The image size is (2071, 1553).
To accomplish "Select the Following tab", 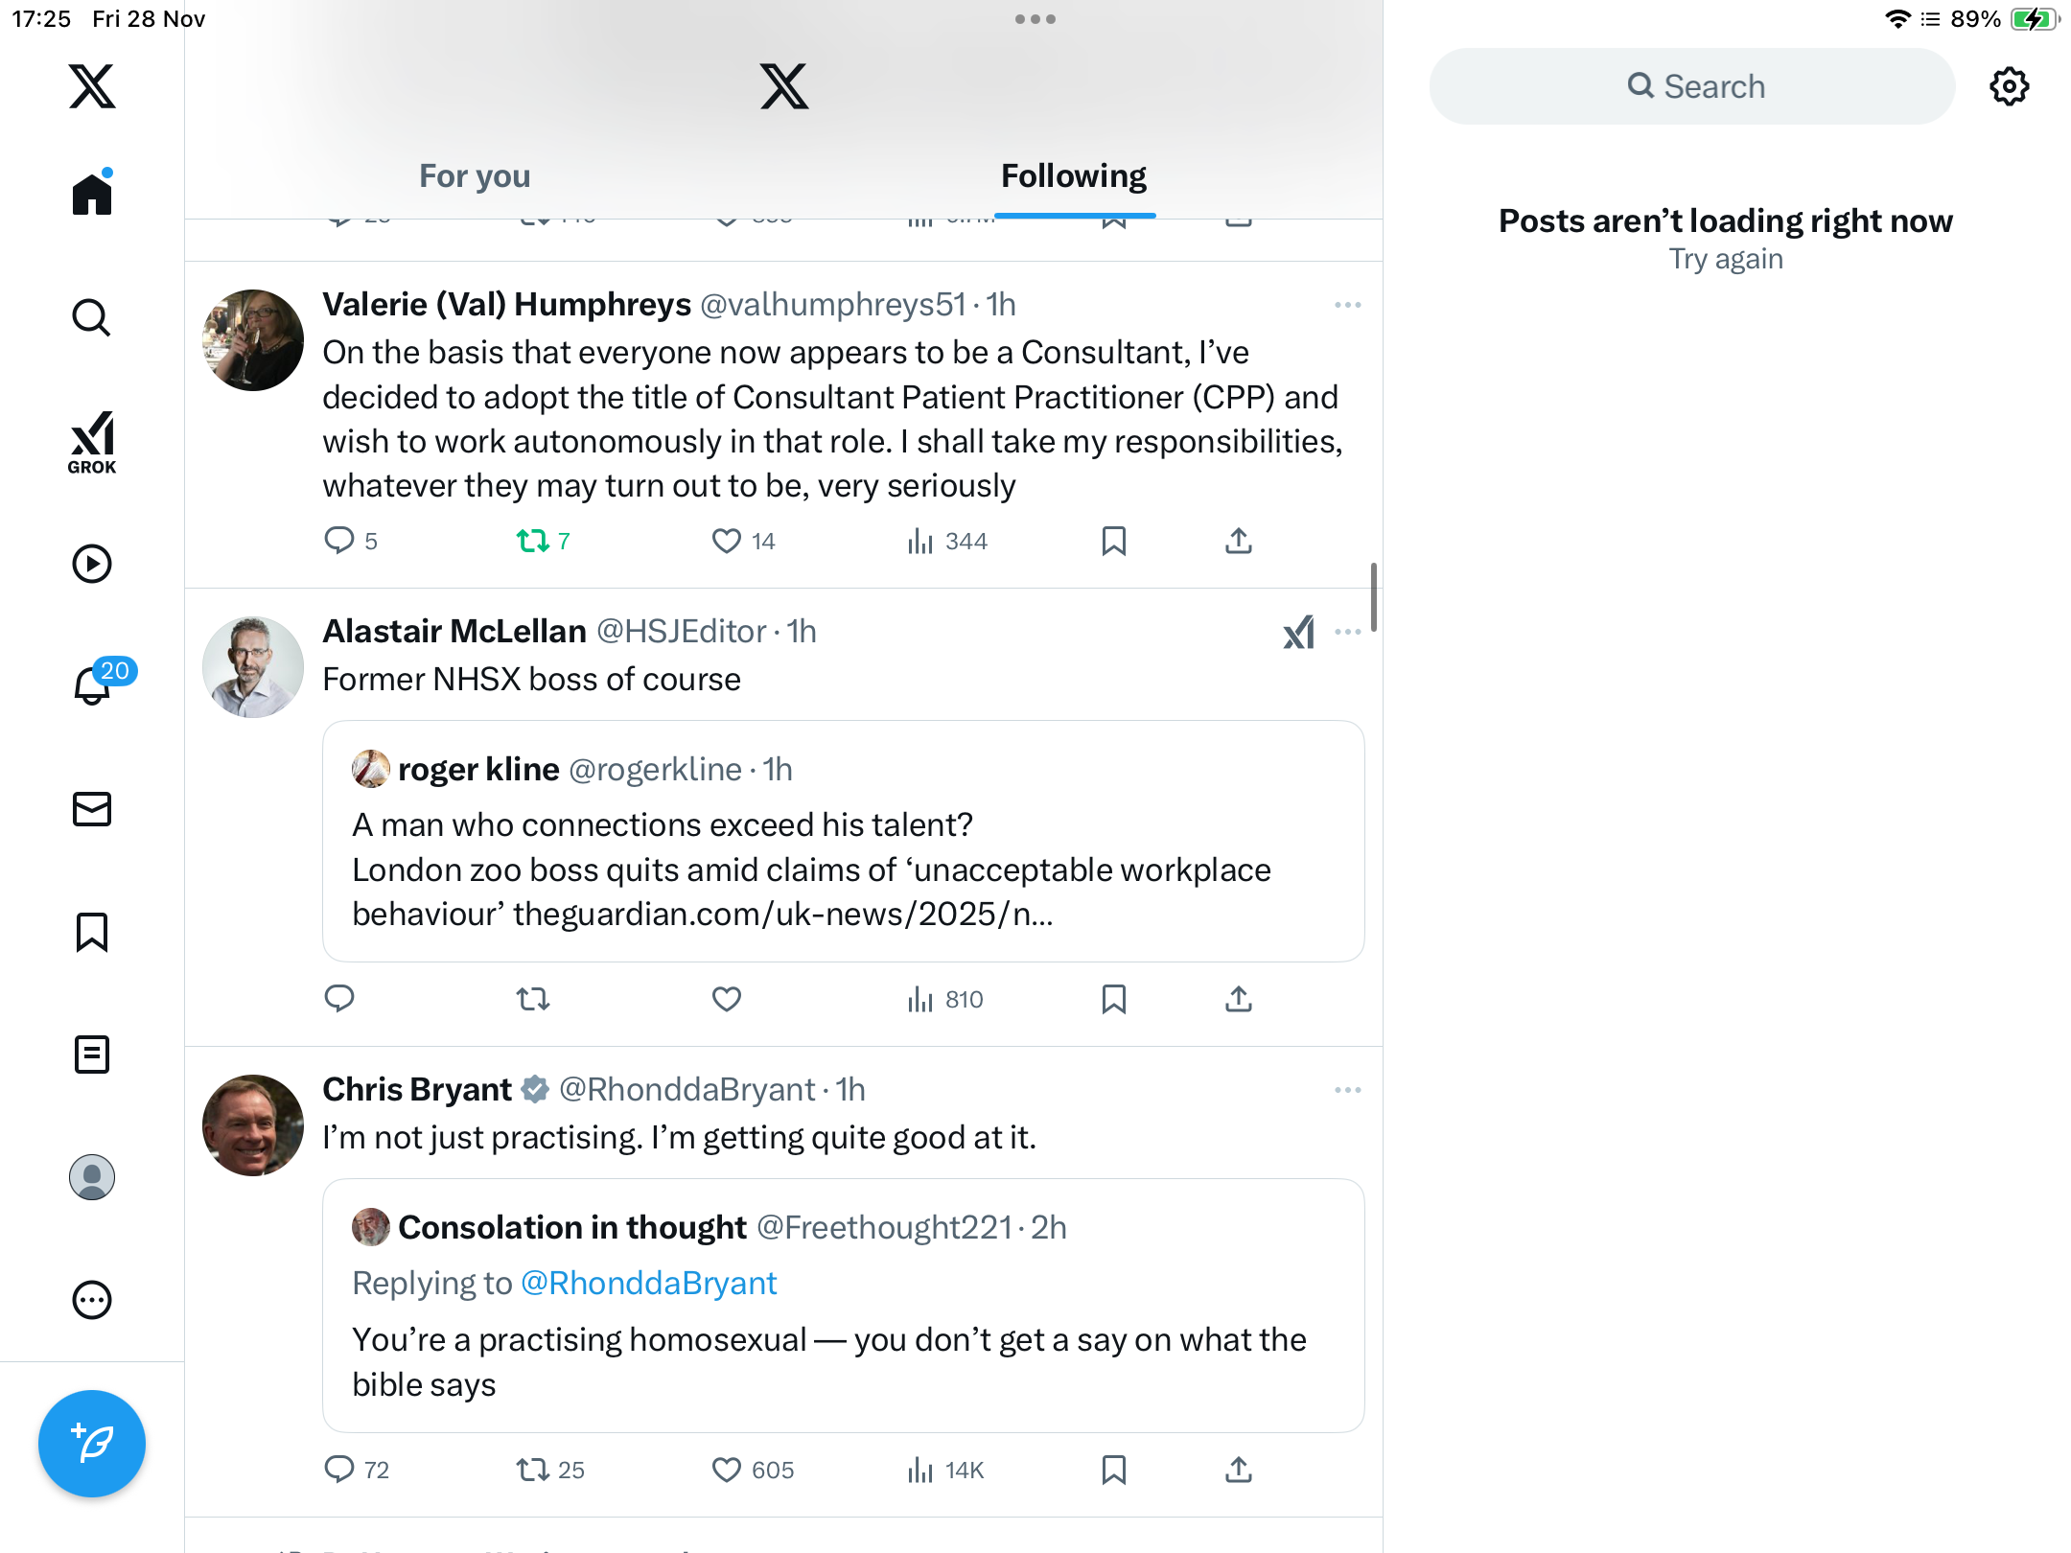I will [1074, 176].
